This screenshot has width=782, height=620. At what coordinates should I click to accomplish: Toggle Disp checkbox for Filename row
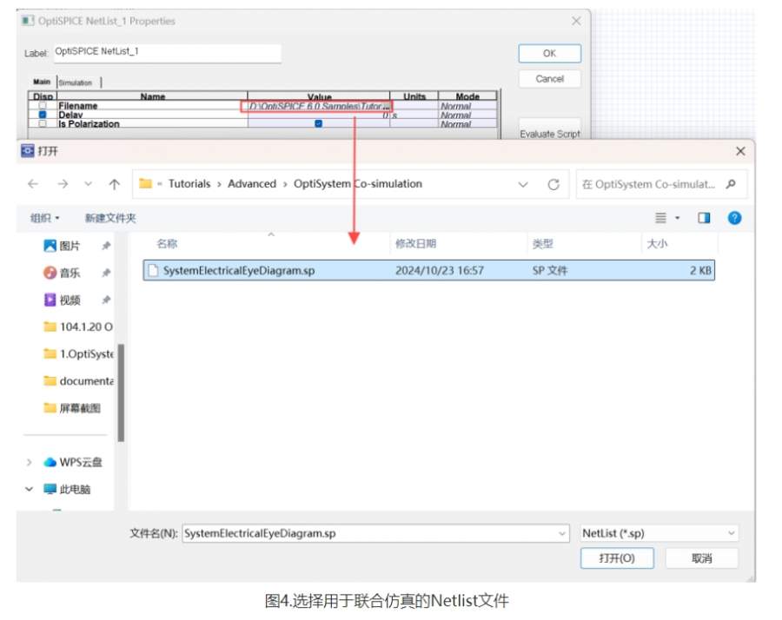pos(43,106)
